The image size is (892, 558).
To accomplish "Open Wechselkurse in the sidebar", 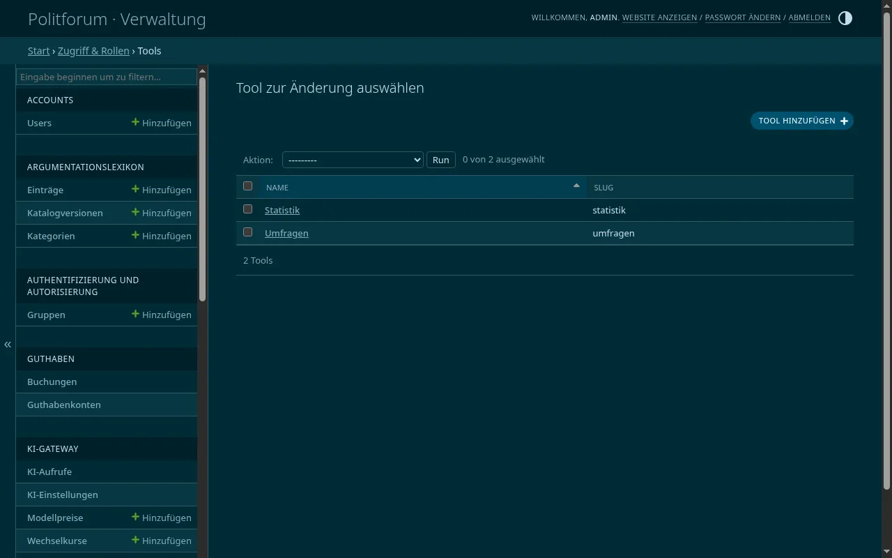I will (x=57, y=541).
